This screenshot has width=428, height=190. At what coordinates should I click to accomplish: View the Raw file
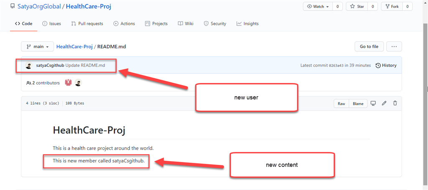coord(341,104)
